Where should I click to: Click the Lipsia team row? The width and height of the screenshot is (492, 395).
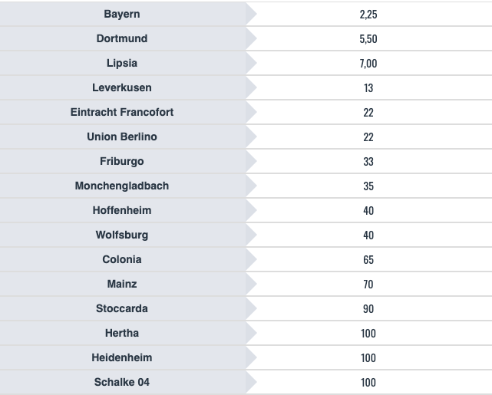[122, 64]
